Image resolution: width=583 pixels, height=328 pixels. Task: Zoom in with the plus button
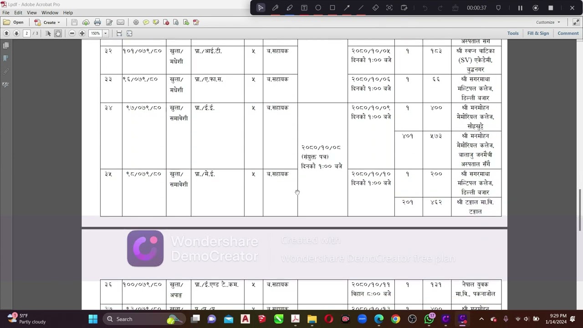(x=82, y=33)
